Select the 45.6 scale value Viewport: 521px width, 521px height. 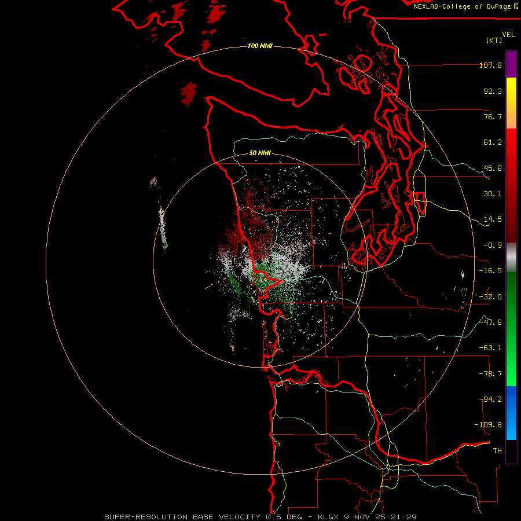point(493,168)
